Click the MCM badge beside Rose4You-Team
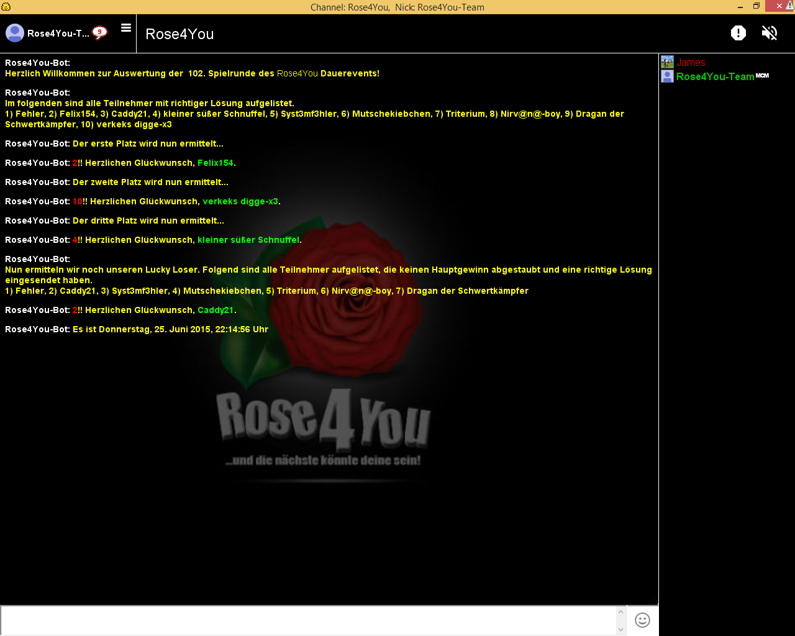795x636 pixels. (x=762, y=76)
